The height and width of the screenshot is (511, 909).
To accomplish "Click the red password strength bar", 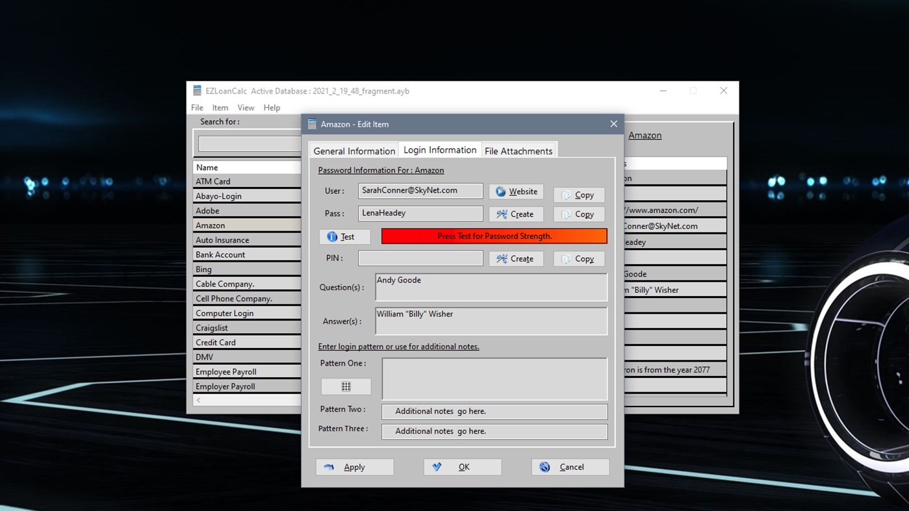I will (494, 236).
